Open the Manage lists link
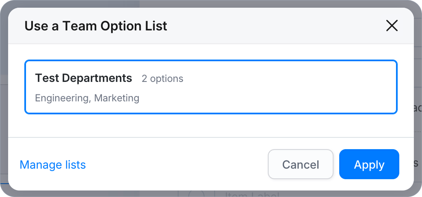Viewport: 422px width, 197px height. [53, 165]
